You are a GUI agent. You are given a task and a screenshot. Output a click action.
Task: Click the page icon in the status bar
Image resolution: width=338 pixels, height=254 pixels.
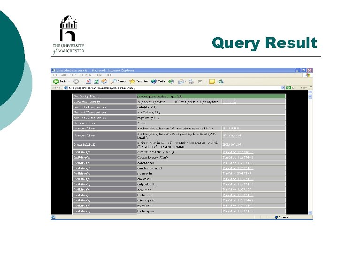54,217
